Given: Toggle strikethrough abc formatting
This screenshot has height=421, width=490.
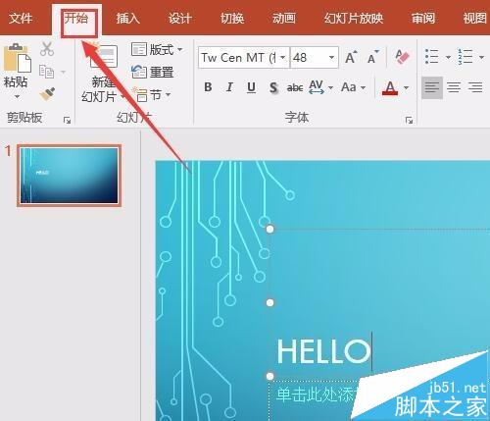Looking at the screenshot, I should click(x=295, y=87).
